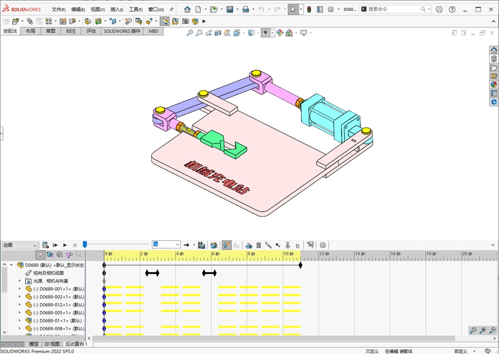Add a Spring in motion toolbar
This screenshot has height=354, width=499.
pos(258,245)
